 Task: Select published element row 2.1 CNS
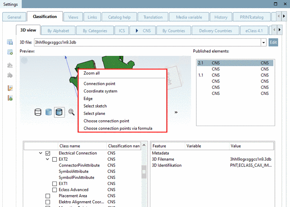pyautogui.click(x=235, y=63)
